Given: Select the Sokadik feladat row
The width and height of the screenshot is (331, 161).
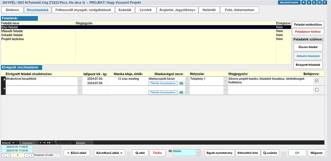Looking at the screenshot, I should [x=146, y=35].
